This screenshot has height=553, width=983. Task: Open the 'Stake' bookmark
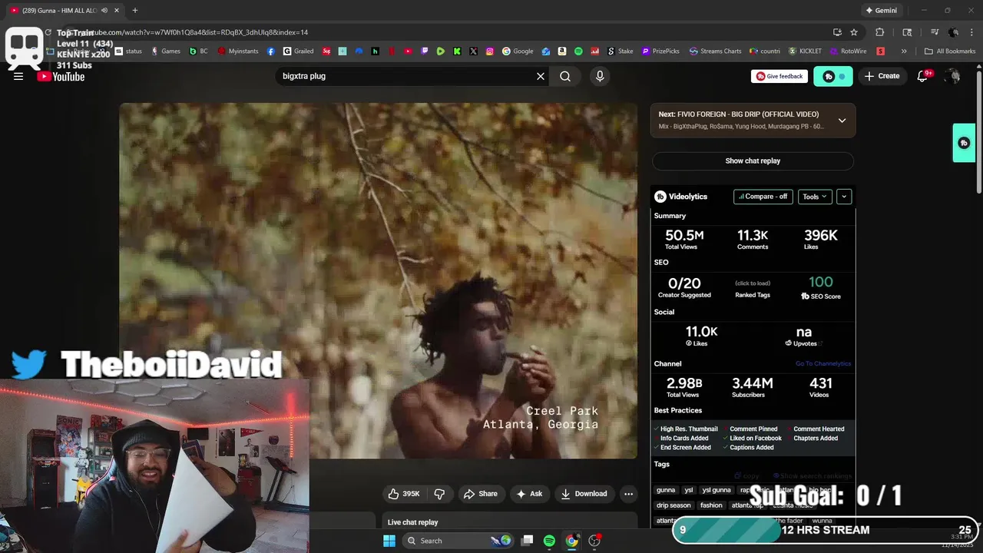[x=621, y=51]
